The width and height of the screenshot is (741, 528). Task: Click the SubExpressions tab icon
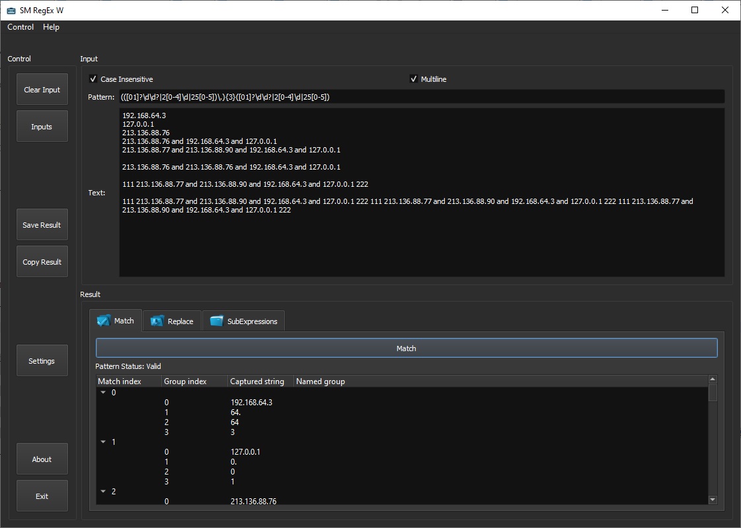point(216,321)
